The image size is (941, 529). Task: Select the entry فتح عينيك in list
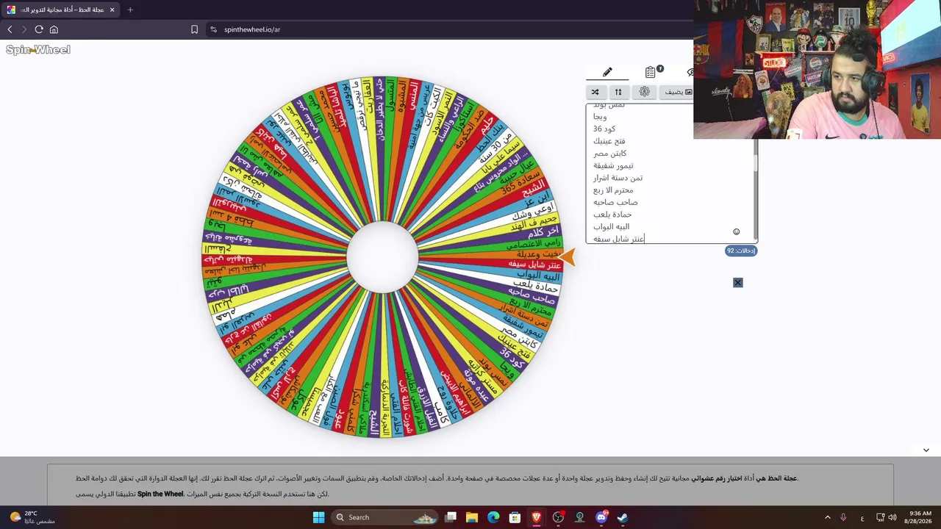click(x=610, y=141)
